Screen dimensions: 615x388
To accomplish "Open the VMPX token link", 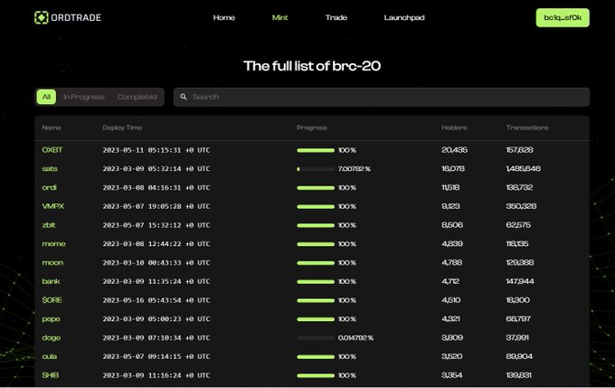I will pyautogui.click(x=53, y=206).
